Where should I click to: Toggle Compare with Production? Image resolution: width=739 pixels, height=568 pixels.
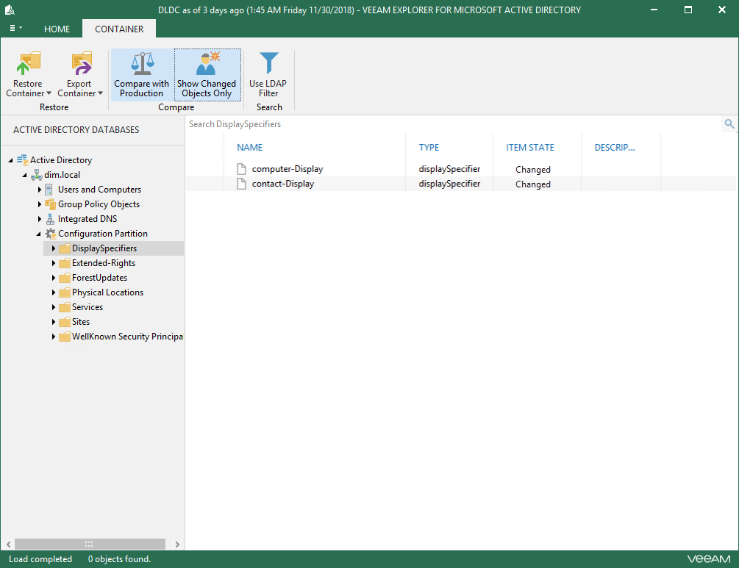(x=142, y=74)
